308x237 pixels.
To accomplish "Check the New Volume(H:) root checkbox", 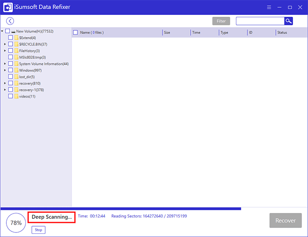I will click(x=7, y=31).
